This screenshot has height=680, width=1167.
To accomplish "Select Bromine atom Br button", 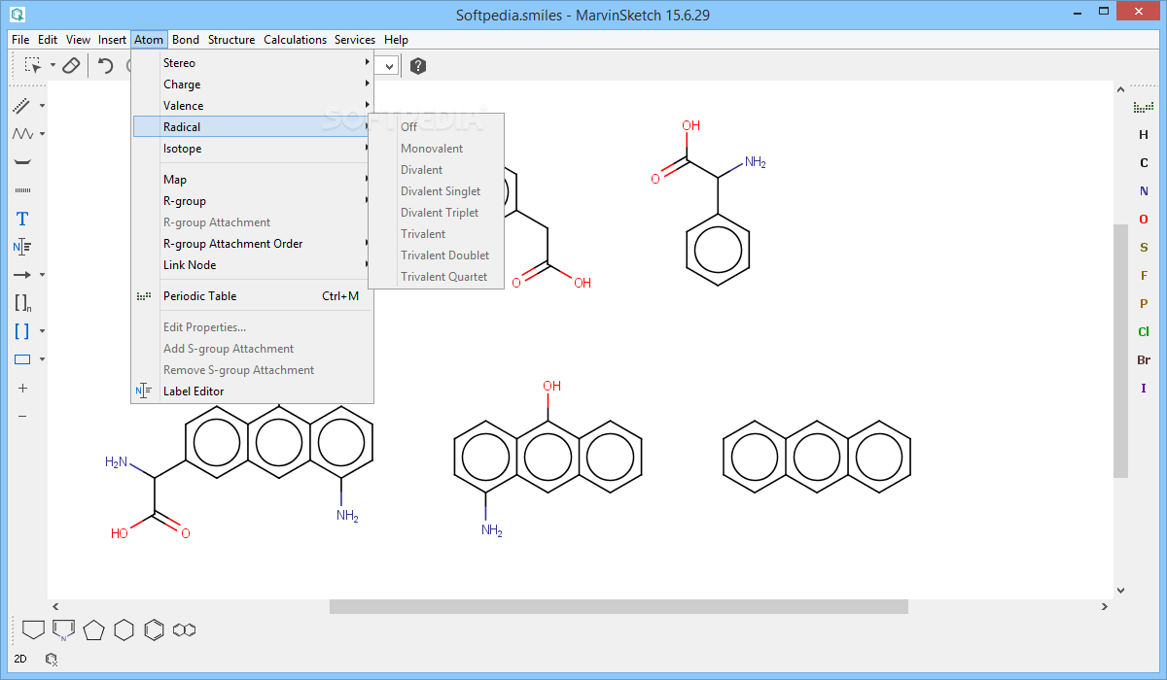I will tap(1144, 360).
